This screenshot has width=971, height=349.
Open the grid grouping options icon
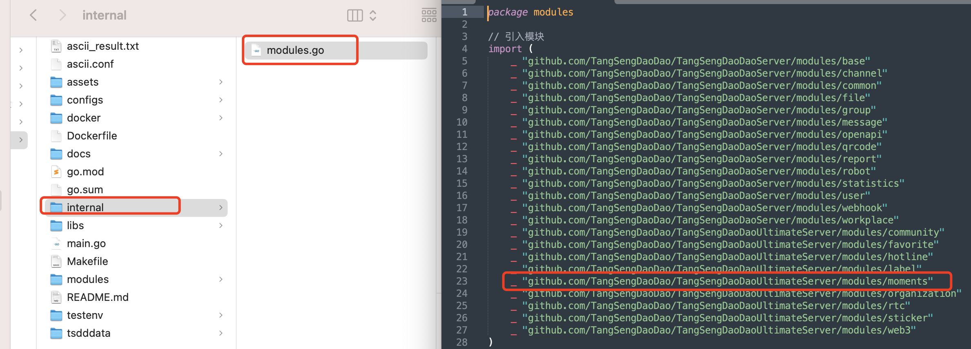429,15
